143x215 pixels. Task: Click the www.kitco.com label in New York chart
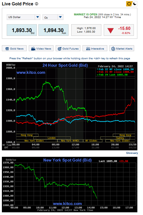67,204
